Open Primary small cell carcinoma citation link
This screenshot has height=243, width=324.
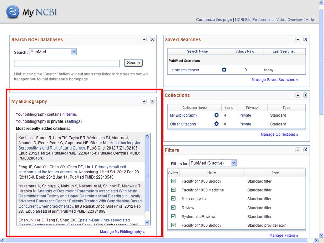point(72,169)
